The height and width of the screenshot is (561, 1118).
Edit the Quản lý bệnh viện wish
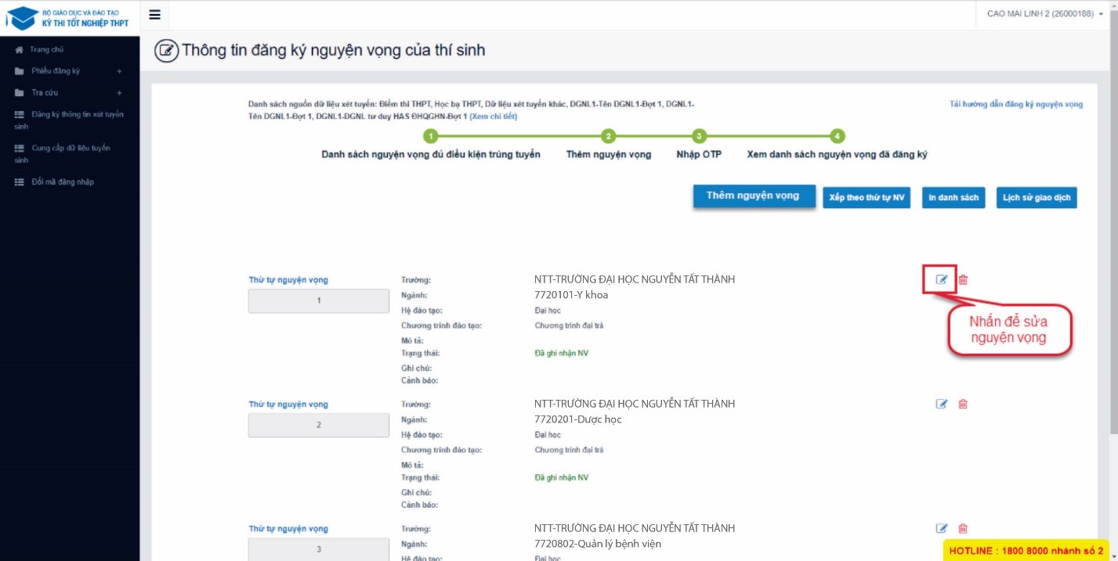coord(942,528)
